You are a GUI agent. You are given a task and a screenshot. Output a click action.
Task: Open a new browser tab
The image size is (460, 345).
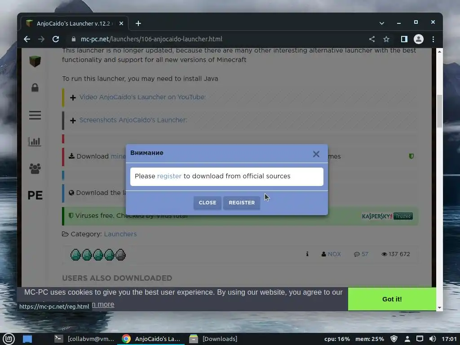(138, 23)
